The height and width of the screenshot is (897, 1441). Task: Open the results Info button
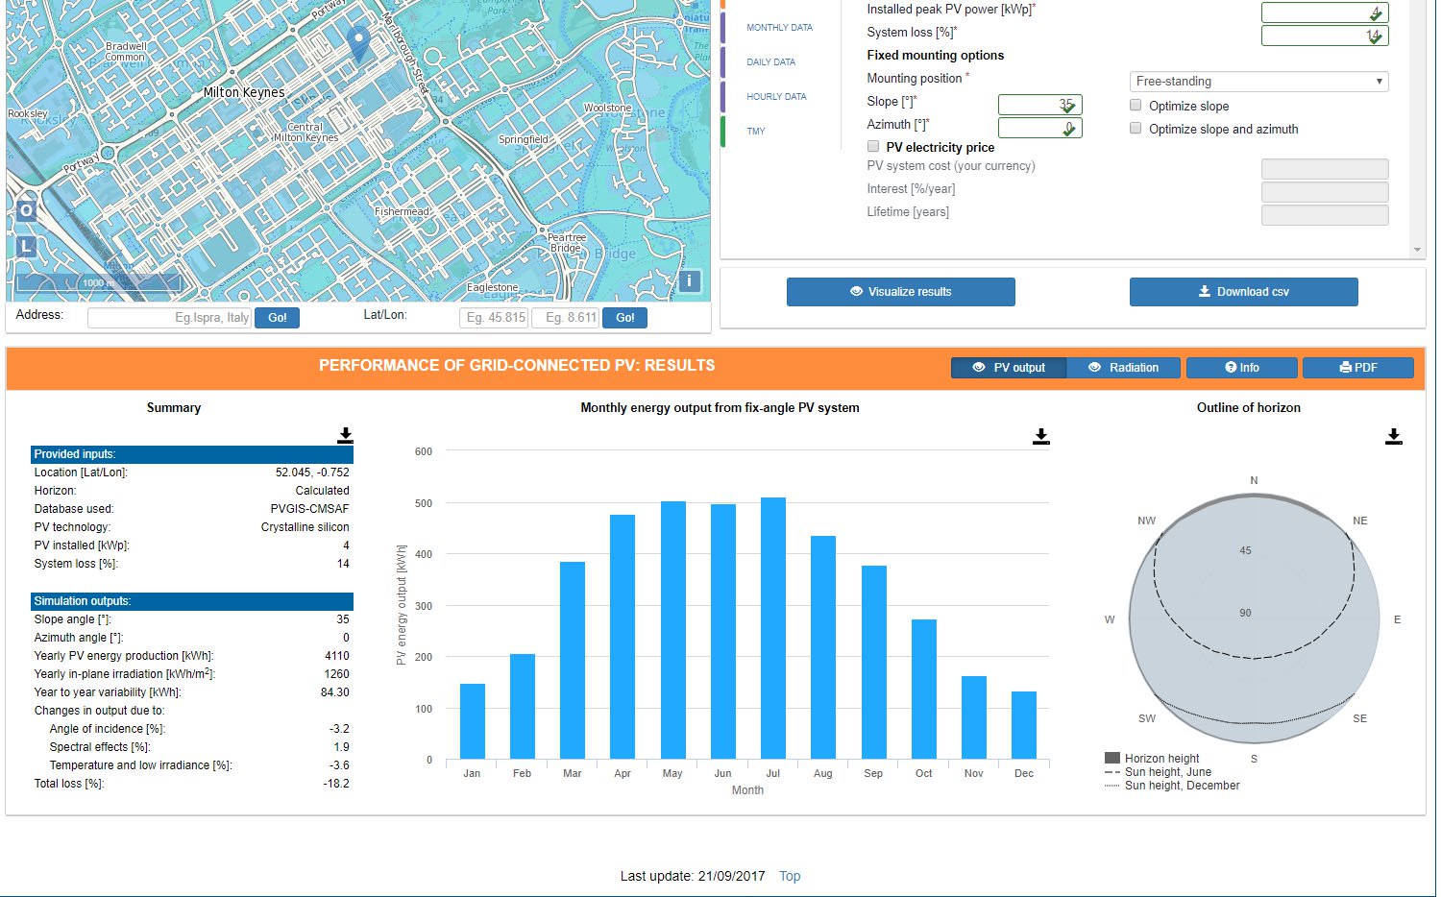pyautogui.click(x=1242, y=368)
